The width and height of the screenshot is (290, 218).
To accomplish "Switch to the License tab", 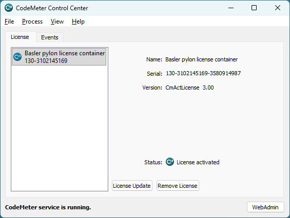I will (x=20, y=37).
